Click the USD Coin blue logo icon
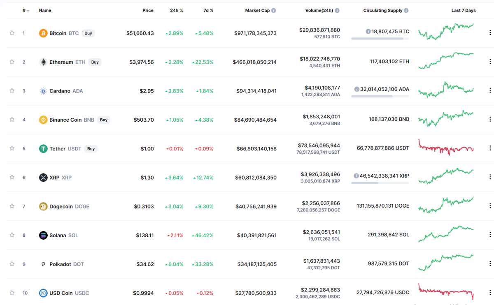Viewport: 494px width, 305px height. pos(43,293)
